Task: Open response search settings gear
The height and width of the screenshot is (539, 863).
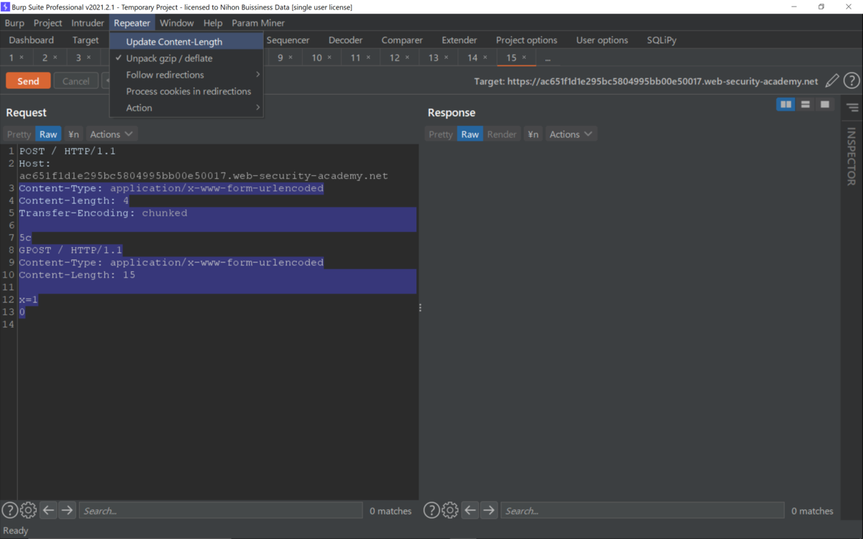Action: 450,510
